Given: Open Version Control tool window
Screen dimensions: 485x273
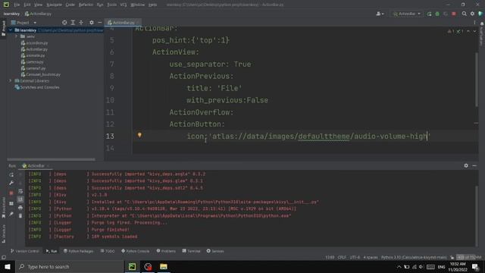Looking at the screenshot, I should click(x=25, y=251).
